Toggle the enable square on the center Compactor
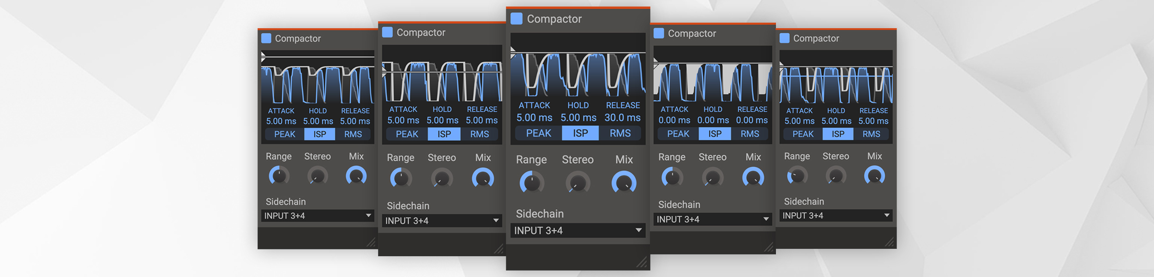Image resolution: width=1154 pixels, height=277 pixels. (517, 19)
